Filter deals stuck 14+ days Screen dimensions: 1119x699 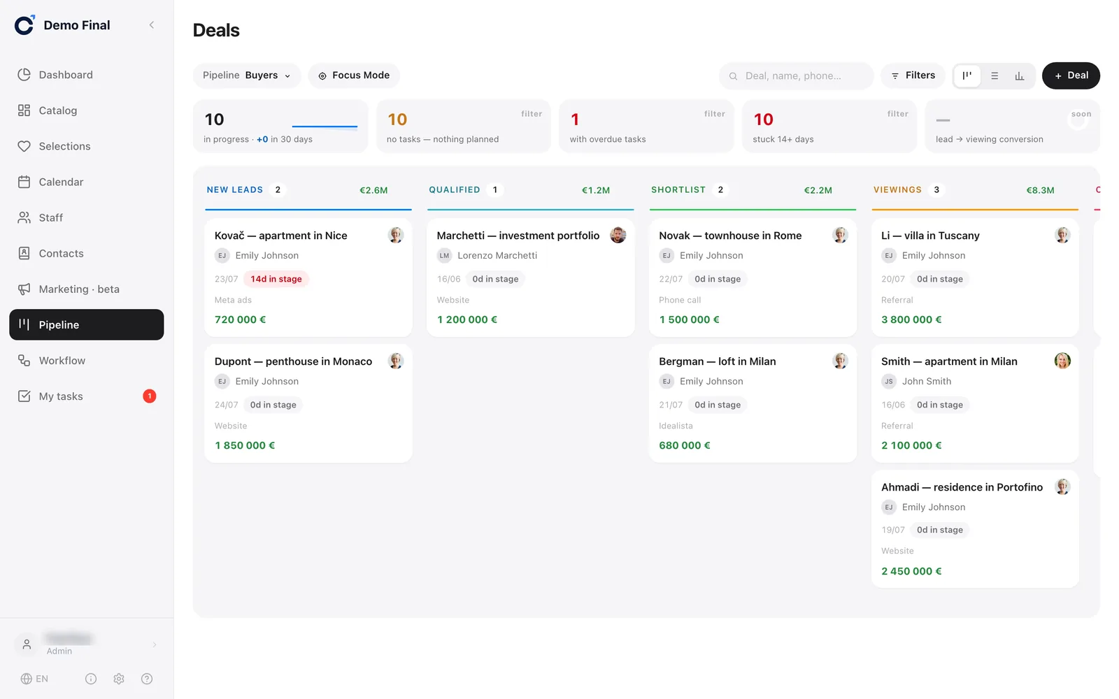(x=829, y=126)
